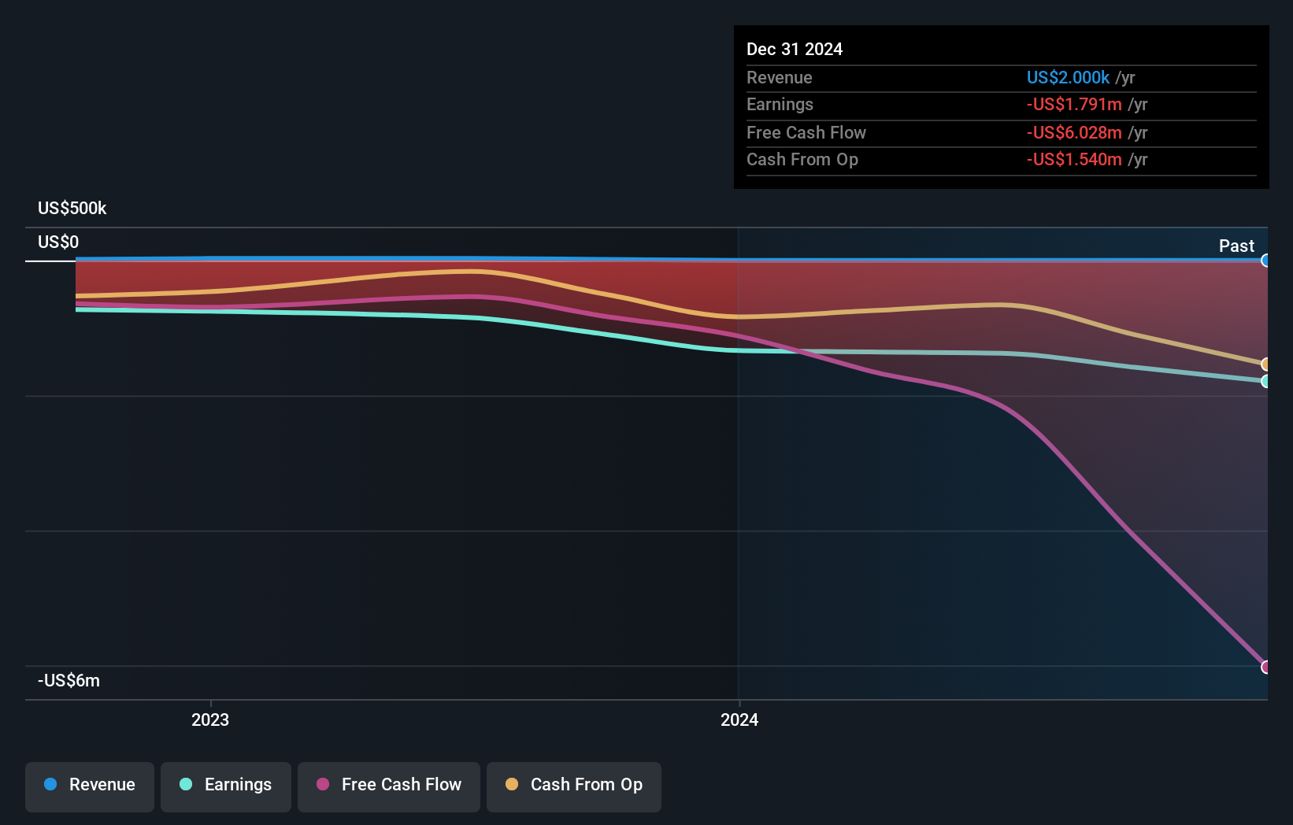Screen dimensions: 1293x825
Task: Select the Earnings end data point marker
Action: pos(1265,381)
